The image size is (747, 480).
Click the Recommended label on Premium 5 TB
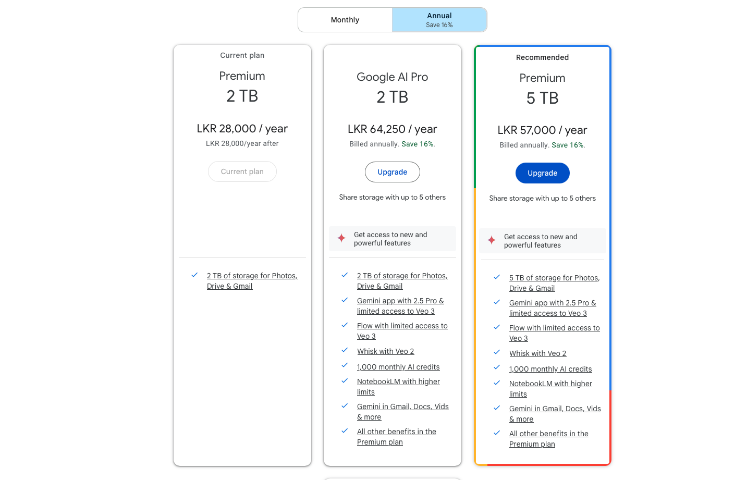543,57
